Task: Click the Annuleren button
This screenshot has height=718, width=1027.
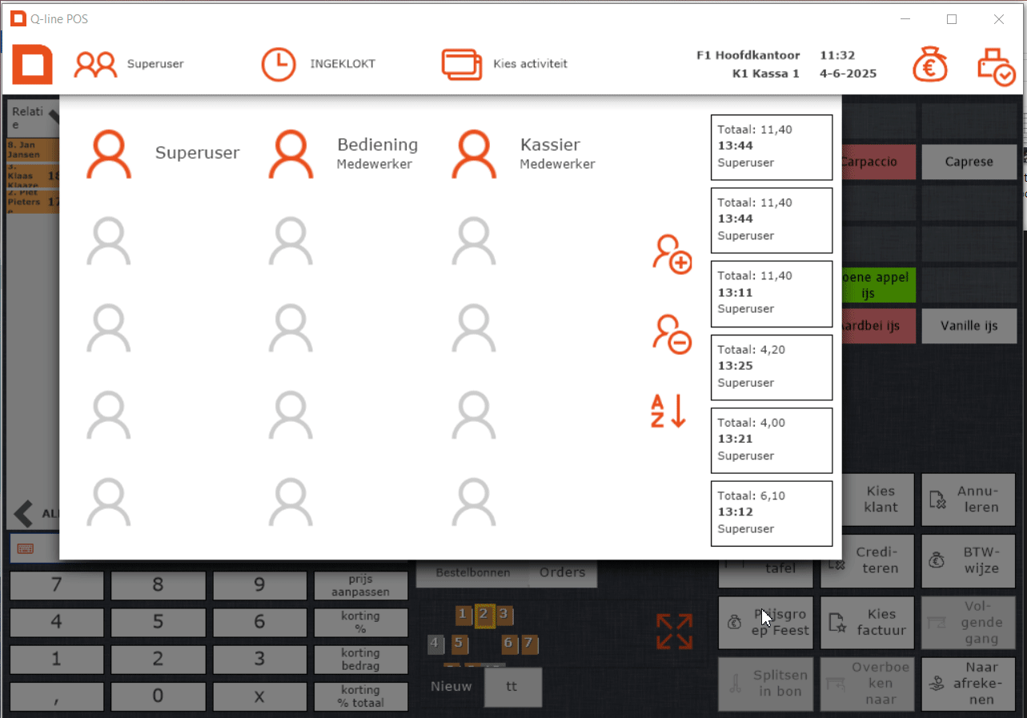Action: point(969,499)
